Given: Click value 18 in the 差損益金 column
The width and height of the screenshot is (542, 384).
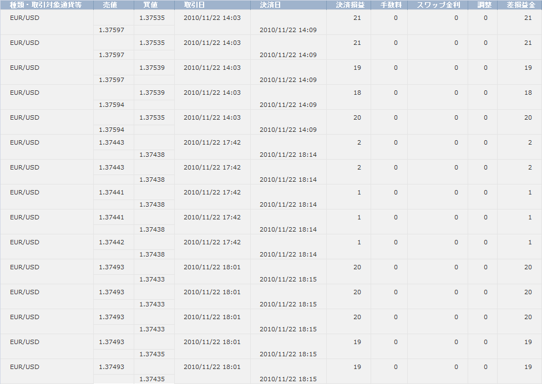Looking at the screenshot, I should click(x=528, y=93).
